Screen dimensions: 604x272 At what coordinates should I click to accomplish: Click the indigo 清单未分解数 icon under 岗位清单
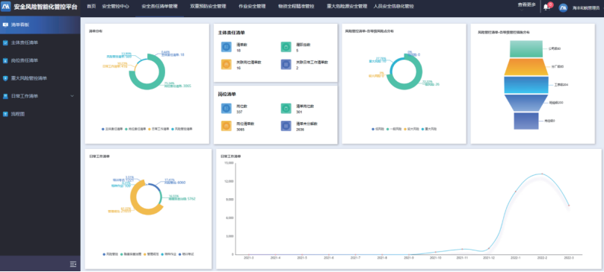pyautogui.click(x=286, y=126)
